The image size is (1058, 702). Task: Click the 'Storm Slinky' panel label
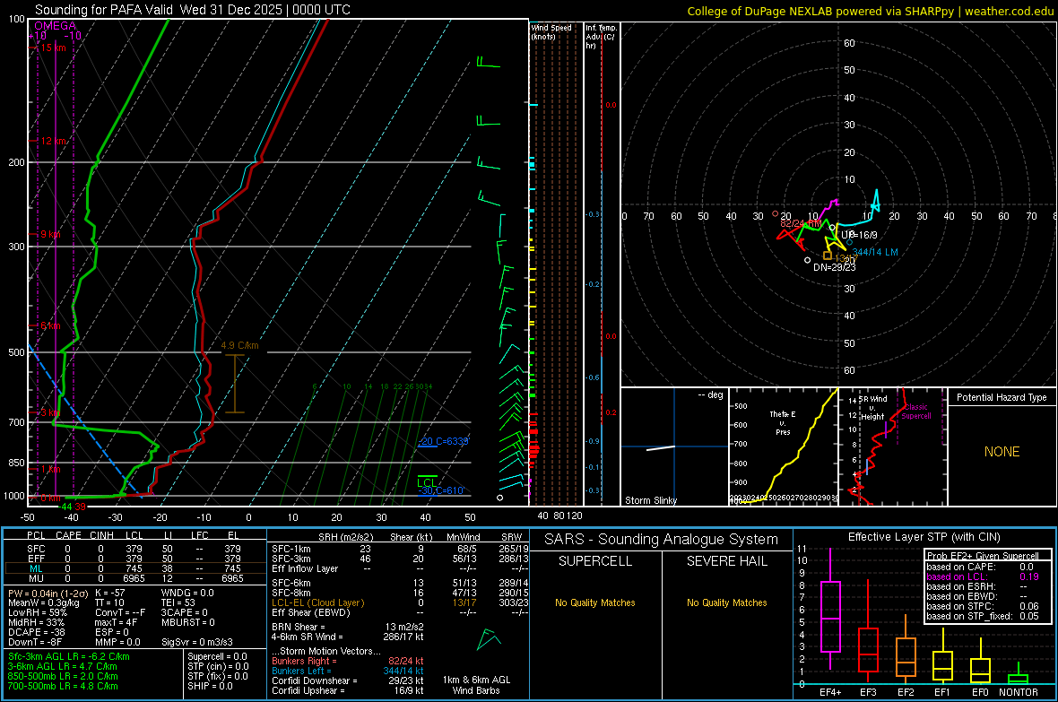[x=650, y=500]
